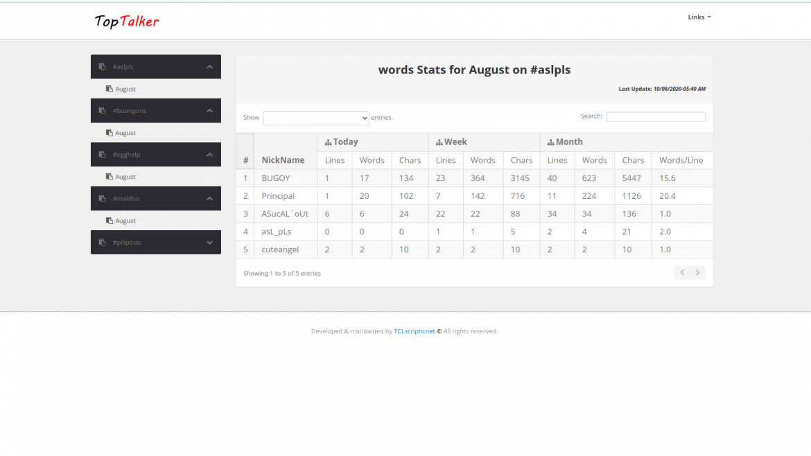Open August under #maldito
Viewport: 811px width, 456px height.
(x=125, y=221)
